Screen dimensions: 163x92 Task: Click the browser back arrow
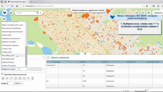click(3, 6)
